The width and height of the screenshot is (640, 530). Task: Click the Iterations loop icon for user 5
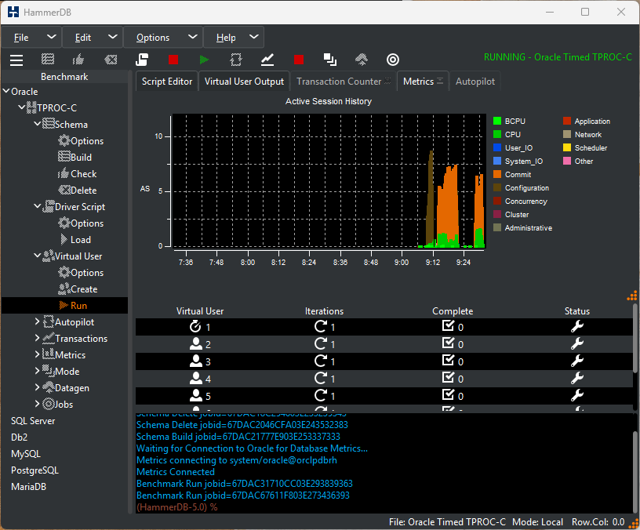tap(321, 395)
